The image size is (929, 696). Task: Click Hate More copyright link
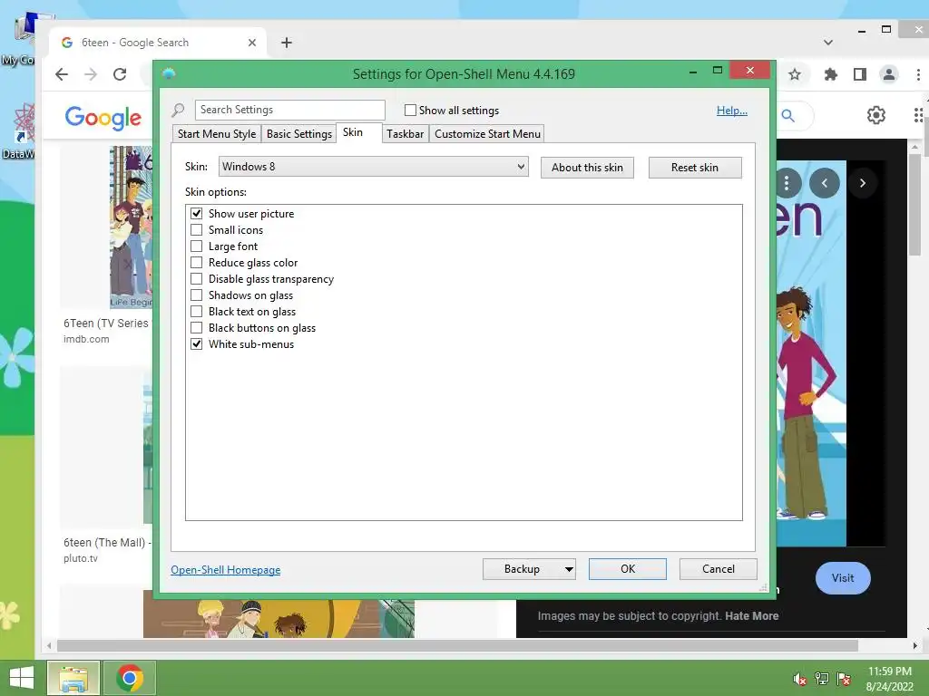coord(752,616)
